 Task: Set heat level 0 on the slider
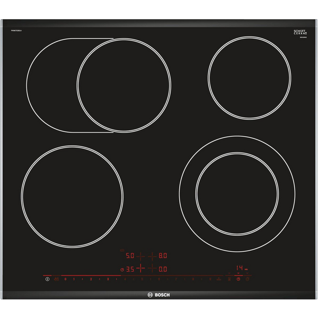pyautogui.click(x=66, y=279)
